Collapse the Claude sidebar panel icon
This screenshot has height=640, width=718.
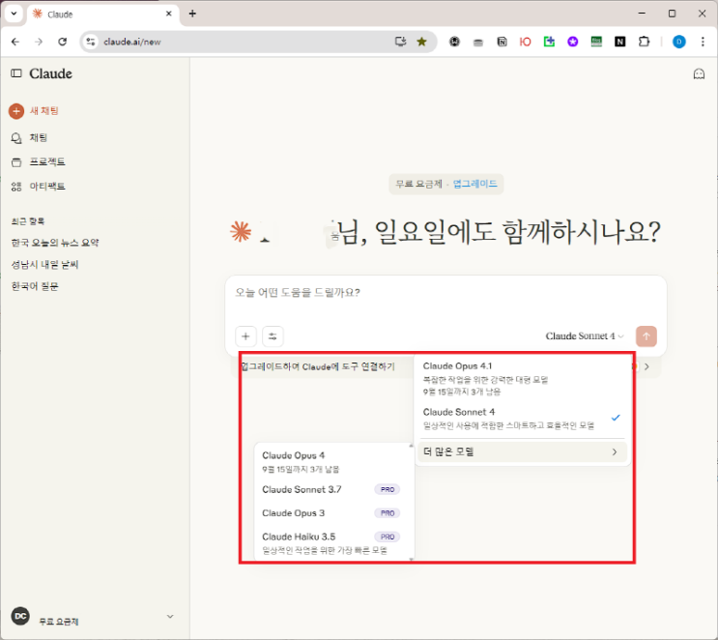coord(16,73)
